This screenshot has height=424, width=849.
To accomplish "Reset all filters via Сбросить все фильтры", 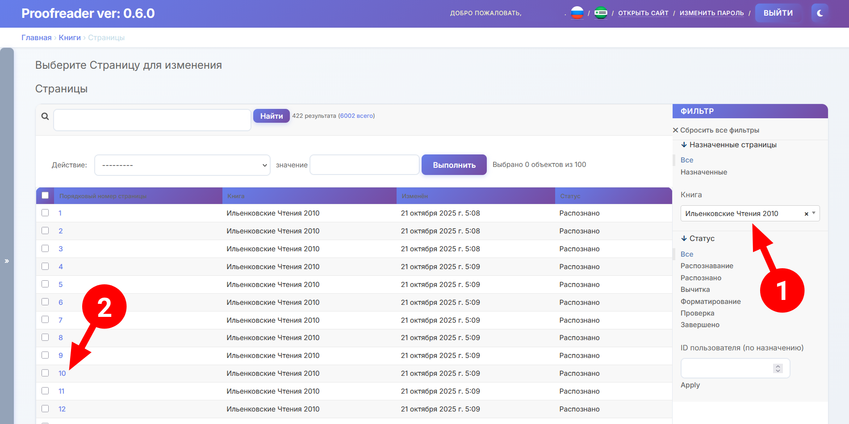I will (x=716, y=130).
